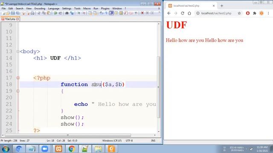Toggle Show All Characters pilcrow icon

pyautogui.click(x=106, y=13)
